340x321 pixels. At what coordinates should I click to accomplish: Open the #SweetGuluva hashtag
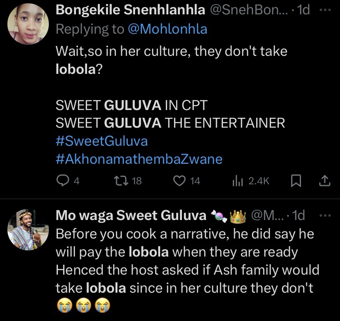click(x=101, y=141)
